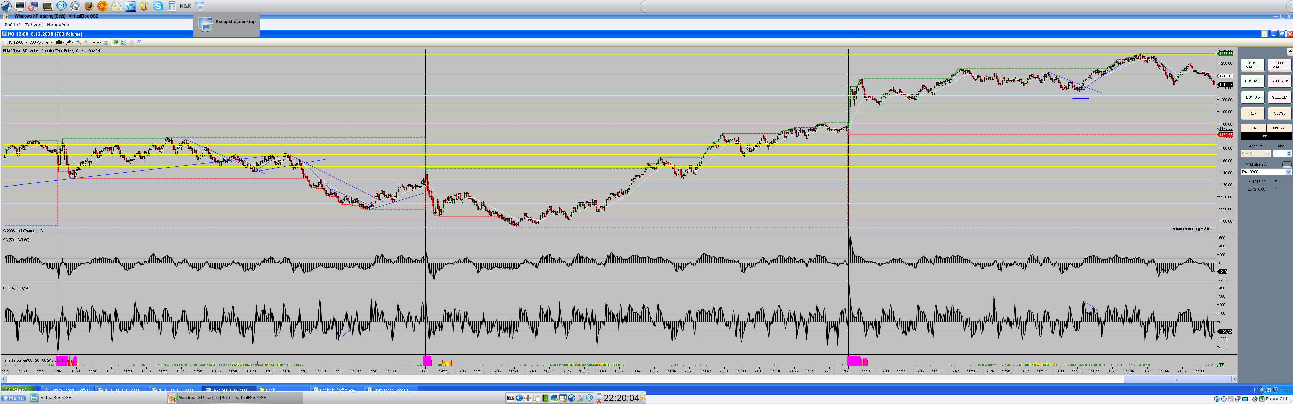Image resolution: width=1293 pixels, height=404 pixels.
Task: Click the chart style candlestick icon
Action: pyautogui.click(x=59, y=43)
